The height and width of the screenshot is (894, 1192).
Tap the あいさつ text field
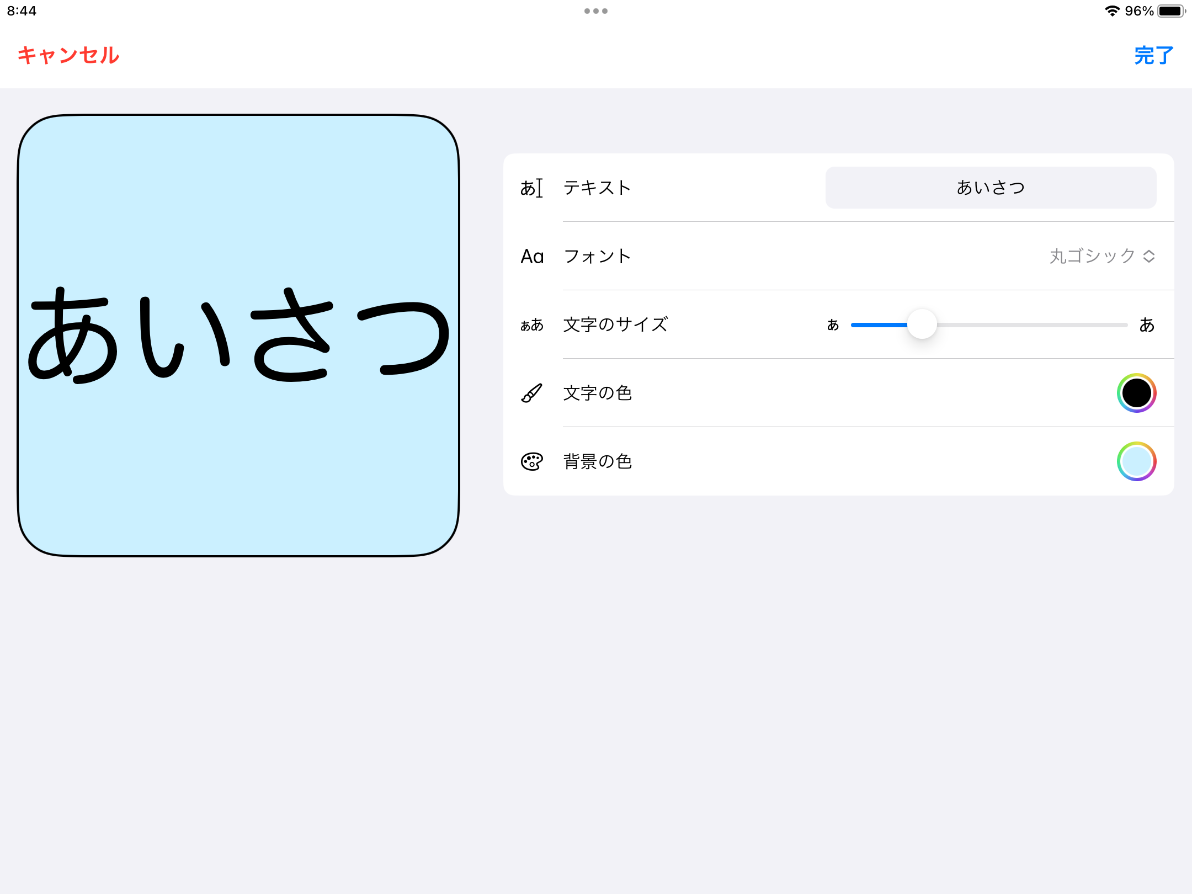(x=990, y=188)
